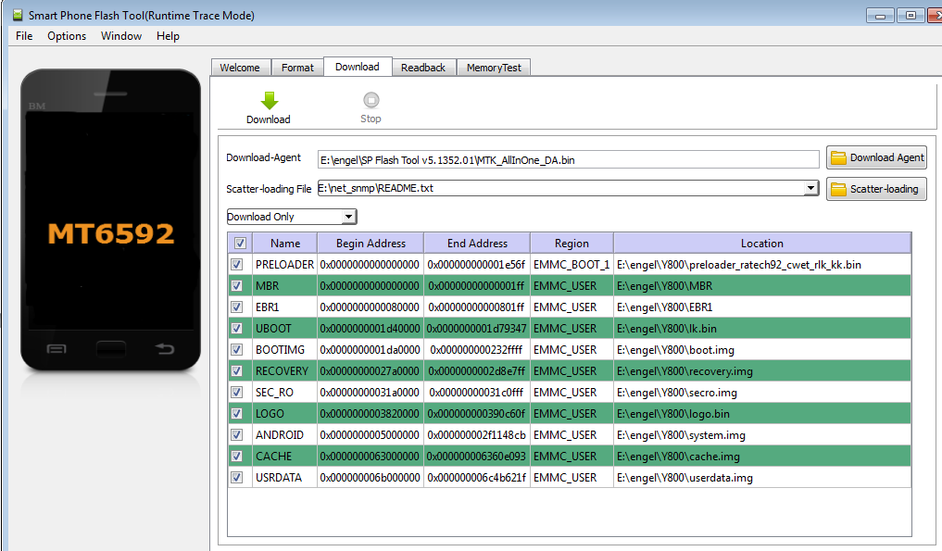Switch to the Format tab
Screen dimensions: 942x551
tap(297, 68)
